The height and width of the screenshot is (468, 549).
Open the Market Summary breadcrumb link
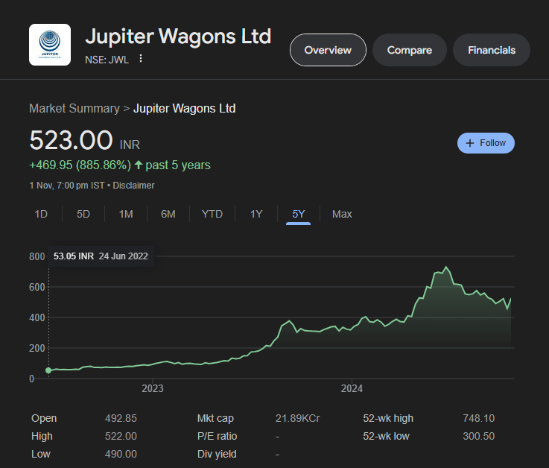tap(74, 109)
